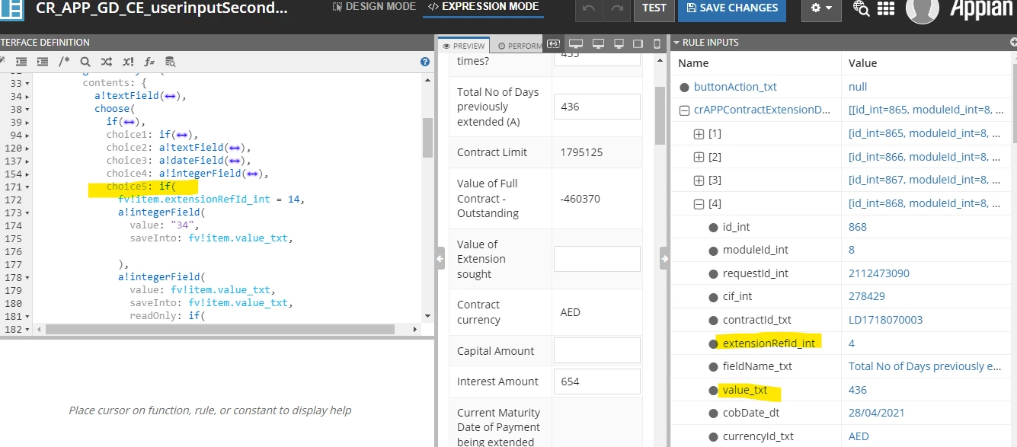This screenshot has width=1017, height=447.
Task: Select fit-width preview icon
Action: point(554,43)
